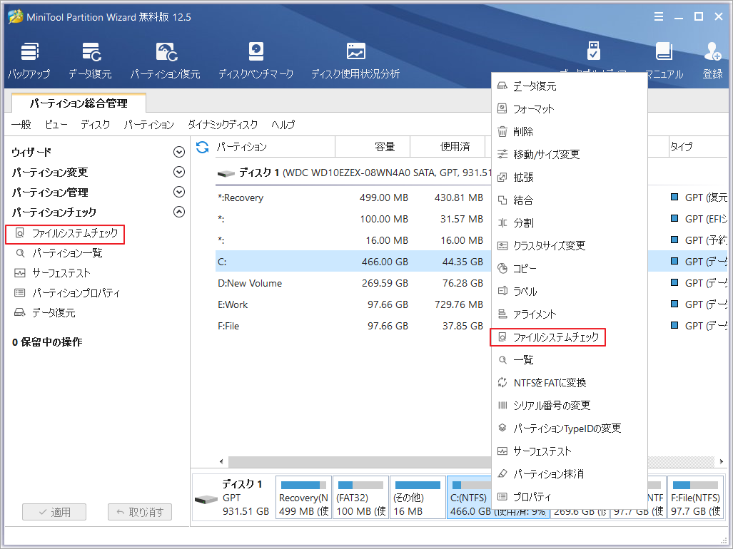Open プロパティ from the context menu
The width and height of the screenshot is (733, 549).
[570, 497]
